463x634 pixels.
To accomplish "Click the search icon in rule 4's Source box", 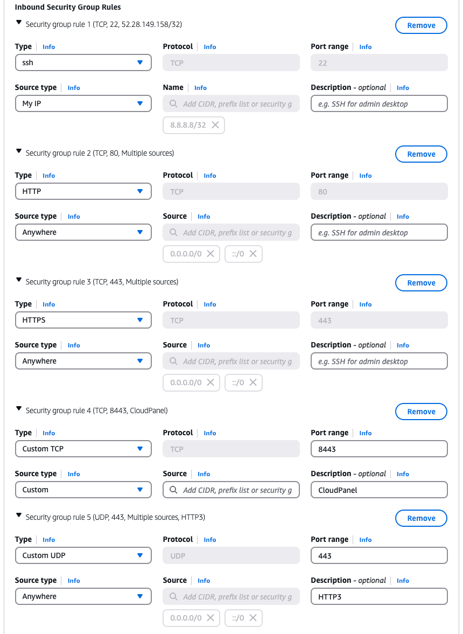I will (x=173, y=490).
